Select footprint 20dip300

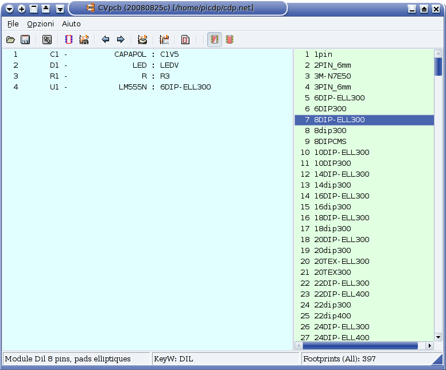pos(364,250)
